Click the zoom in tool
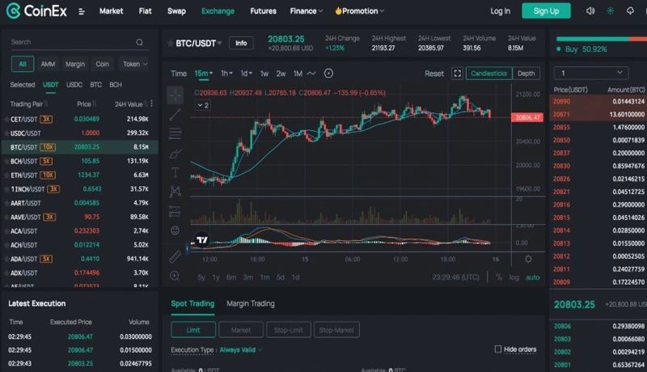Screen dimensions: 647x372 175,276
